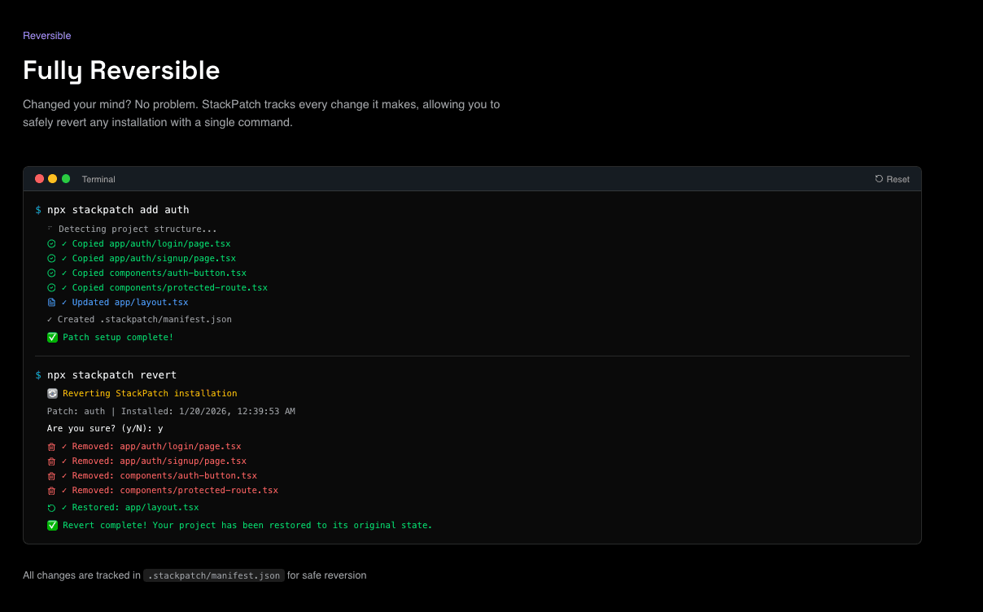Click the spinner icon next to Reverting StackPatch installation
The image size is (983, 612).
pyautogui.click(x=51, y=393)
